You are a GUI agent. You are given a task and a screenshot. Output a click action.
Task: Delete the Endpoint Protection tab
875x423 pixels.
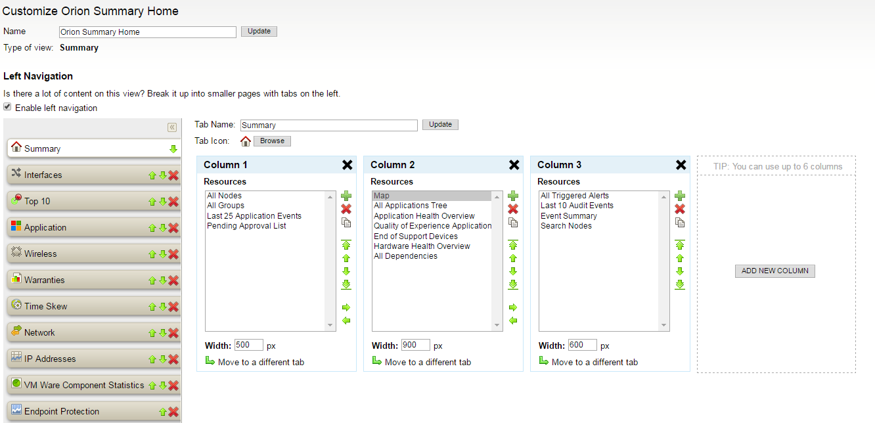click(x=173, y=412)
